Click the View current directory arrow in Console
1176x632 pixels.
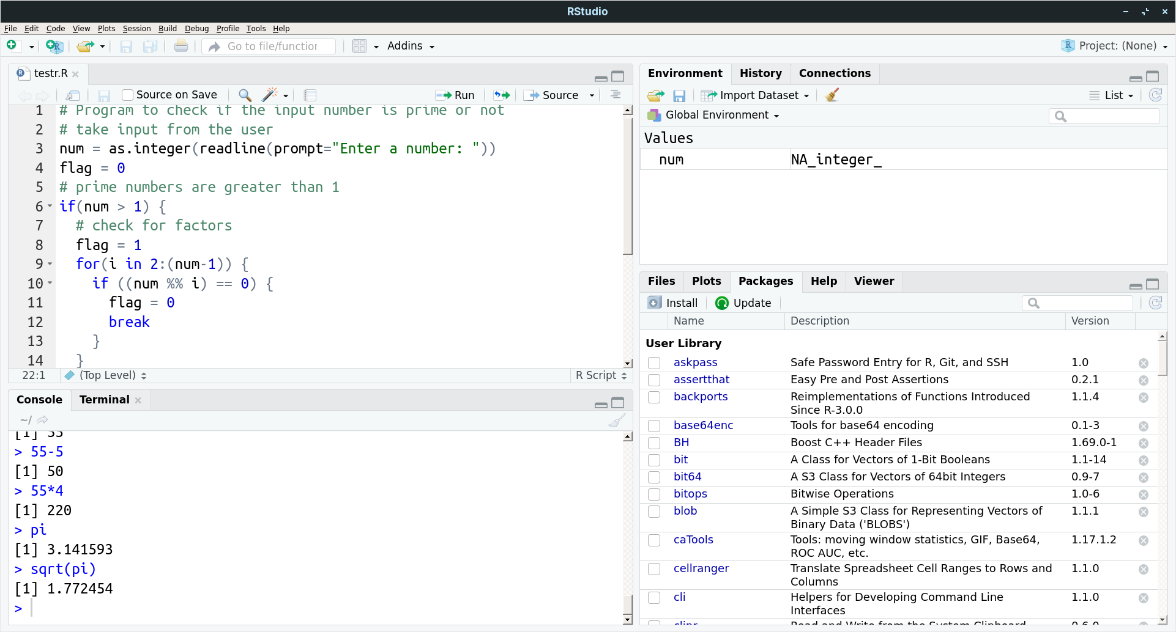pyautogui.click(x=42, y=420)
